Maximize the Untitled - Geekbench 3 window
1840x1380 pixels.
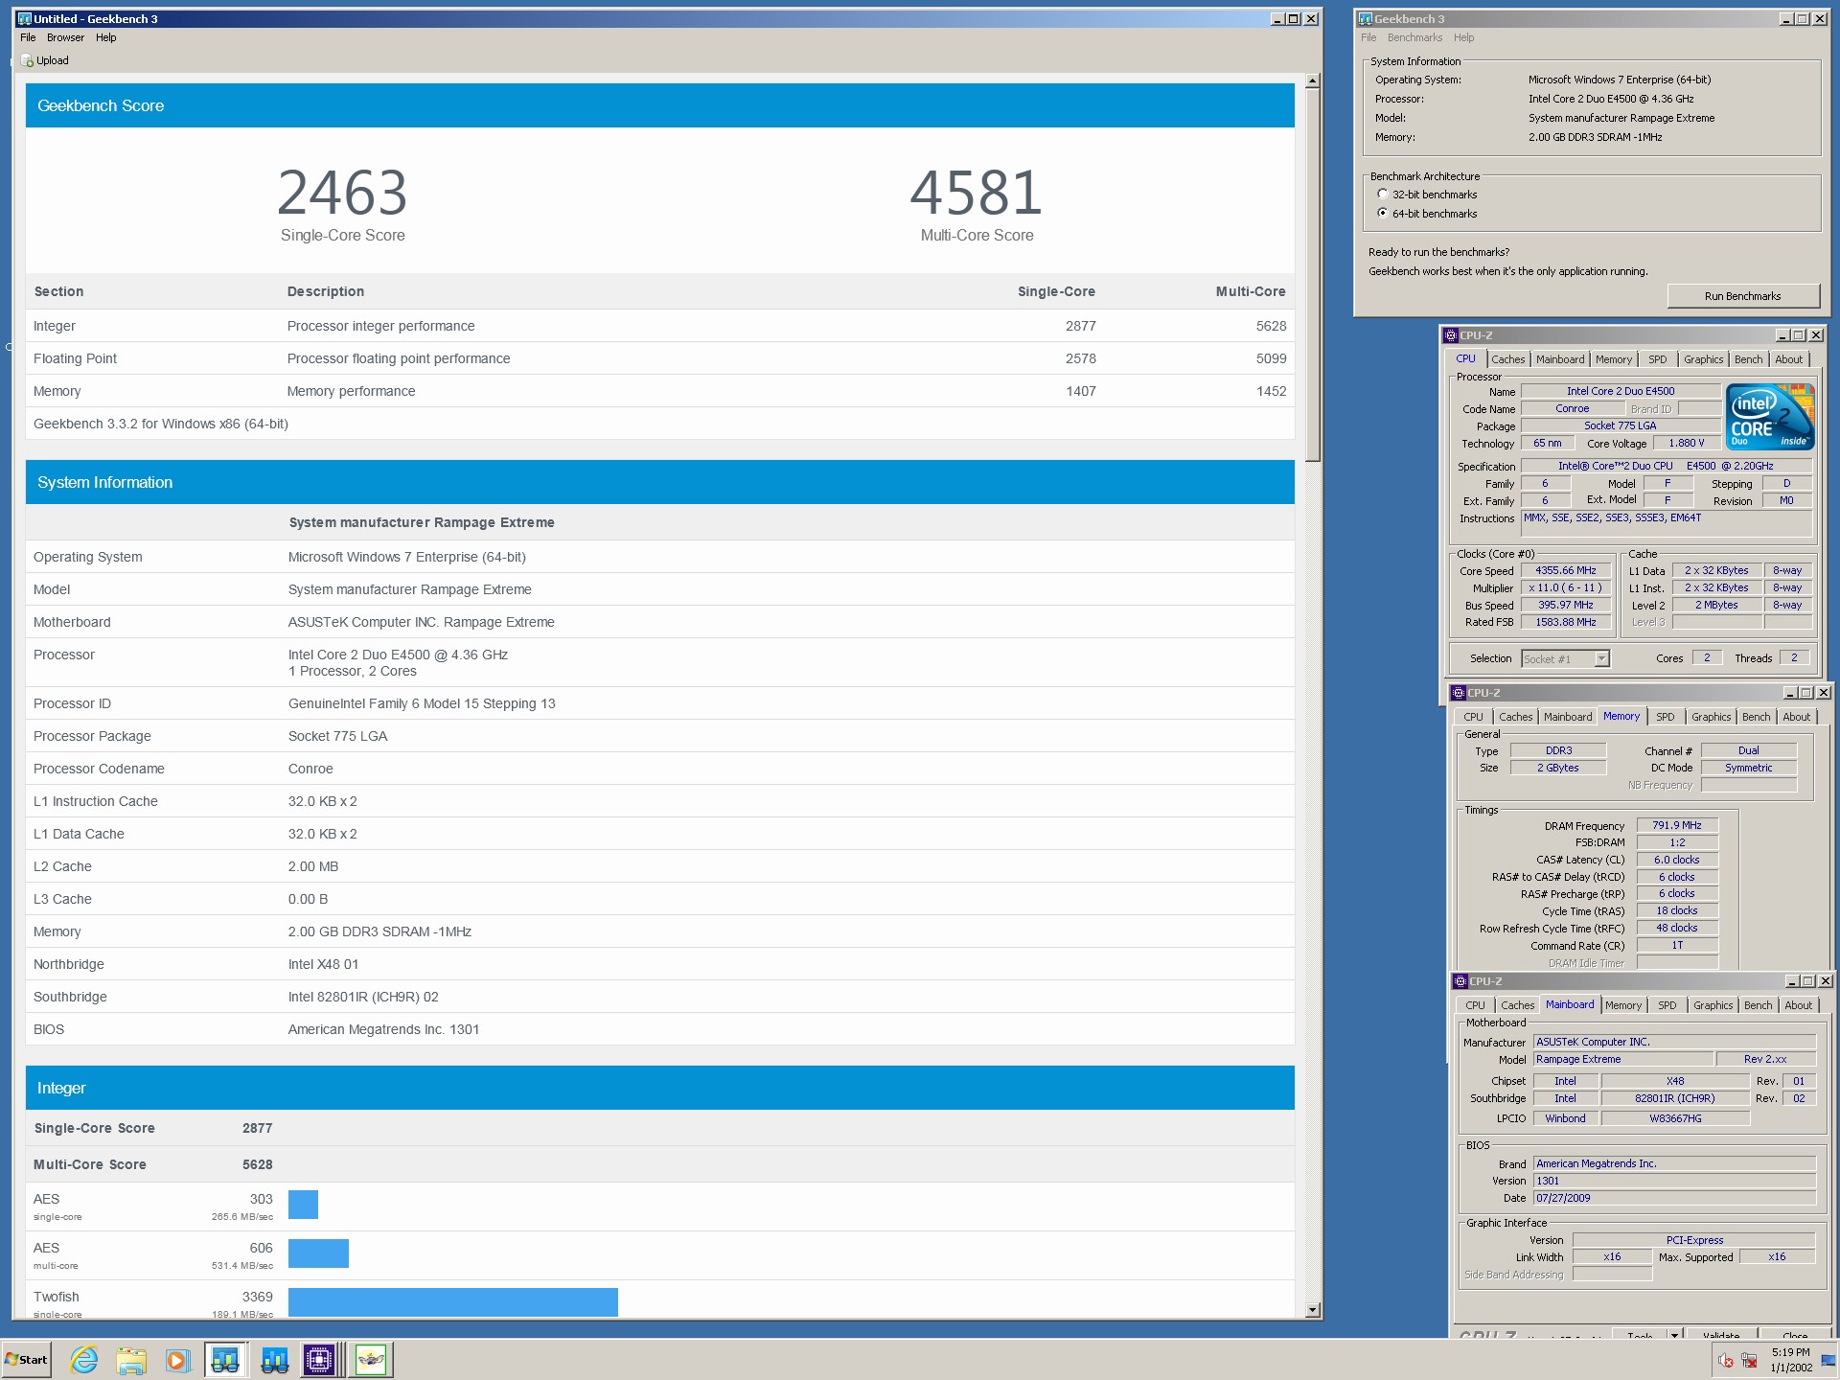point(1294,18)
